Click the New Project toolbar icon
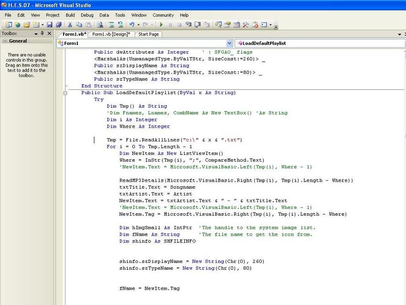This screenshot has width=406, height=305. [x=9, y=25]
